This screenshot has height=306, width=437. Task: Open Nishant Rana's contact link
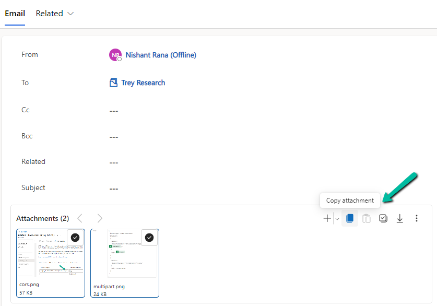click(158, 55)
